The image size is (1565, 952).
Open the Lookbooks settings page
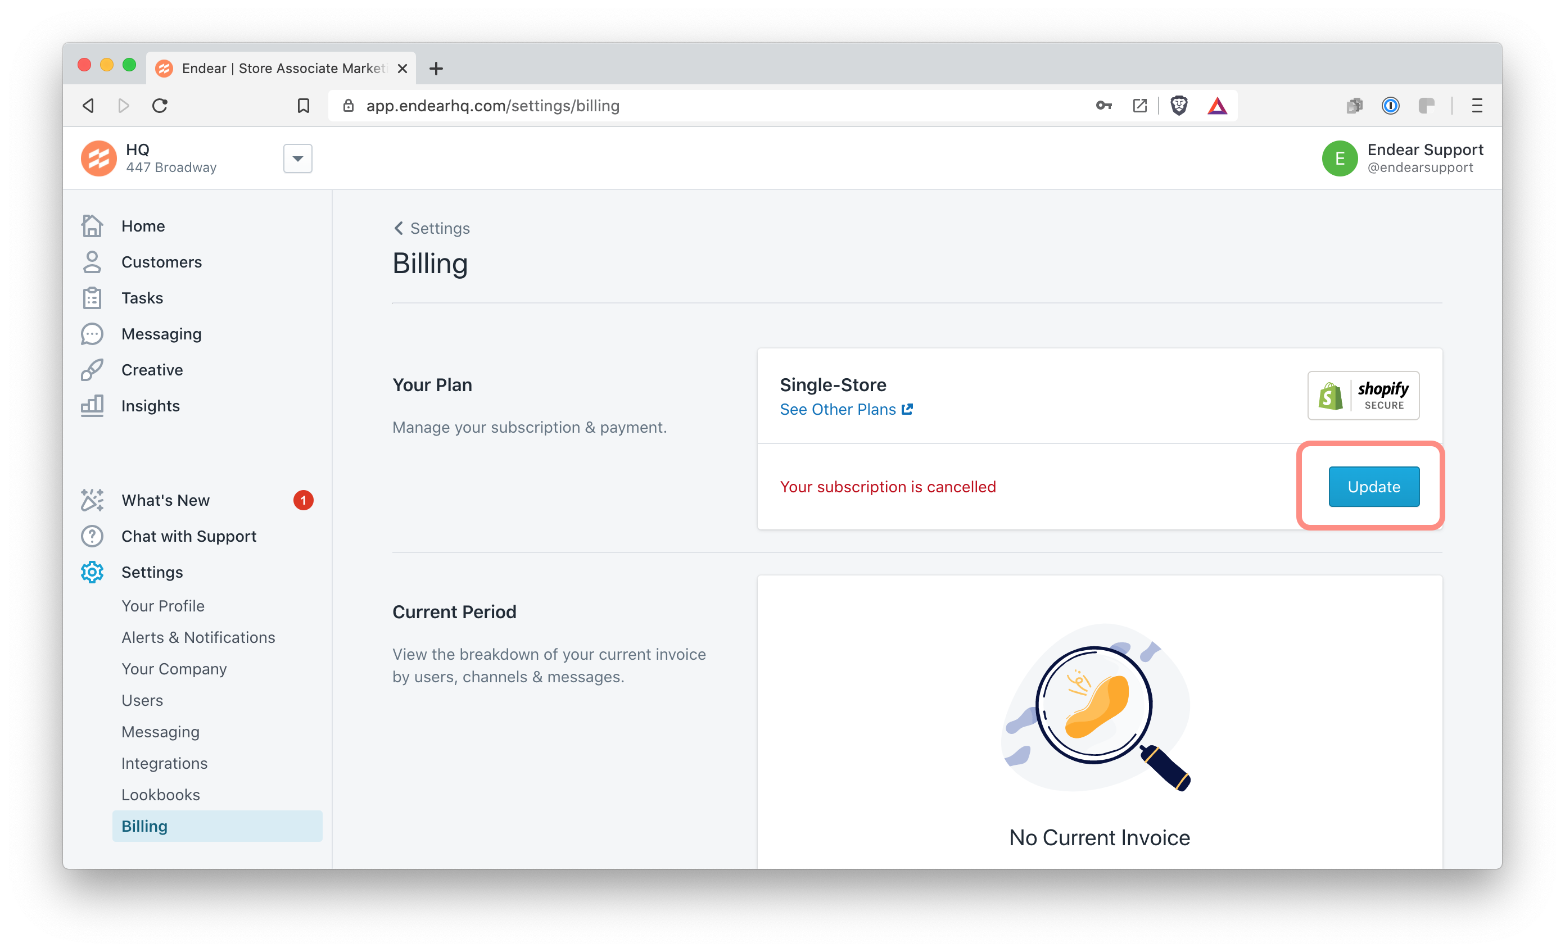[x=161, y=795]
